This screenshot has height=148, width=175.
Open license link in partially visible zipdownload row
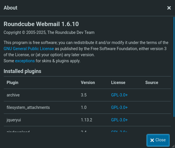tap(119, 132)
